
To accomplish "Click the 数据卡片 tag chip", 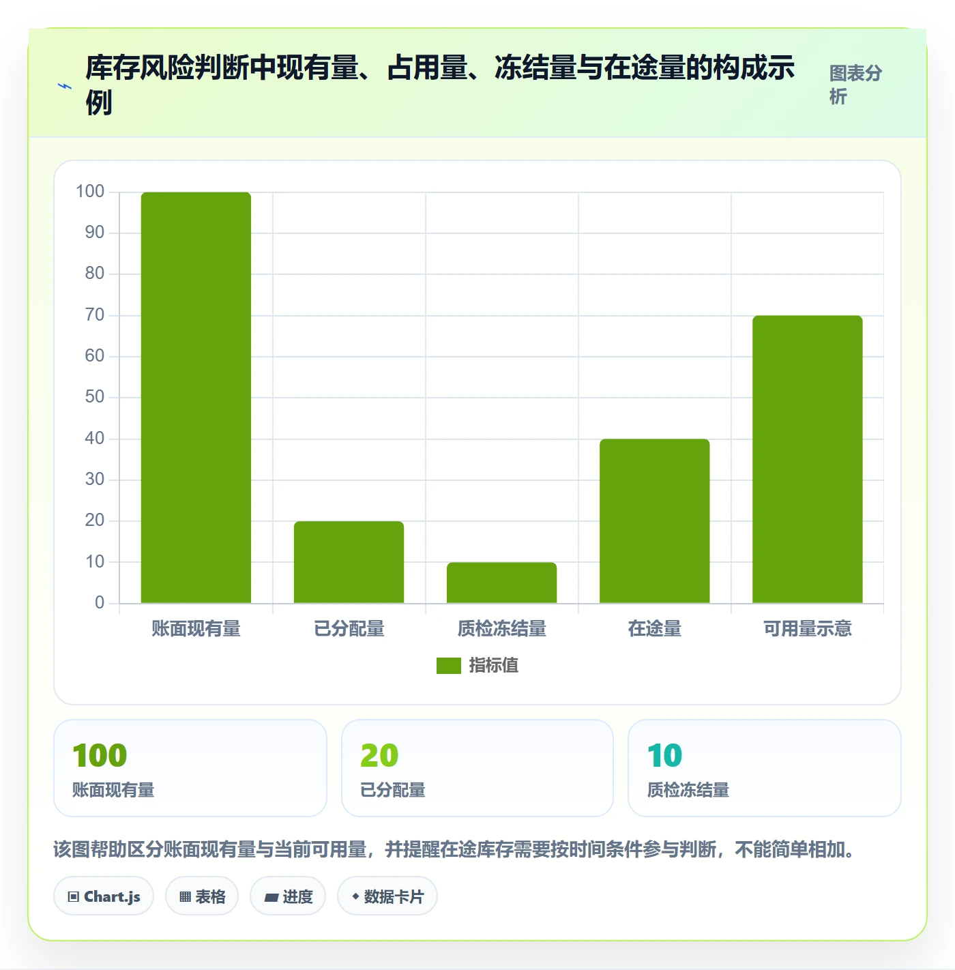I will pos(387,896).
